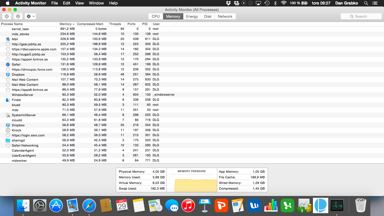384x216 pixels.
Task: Select the cloudd process row
Action: 192,120
